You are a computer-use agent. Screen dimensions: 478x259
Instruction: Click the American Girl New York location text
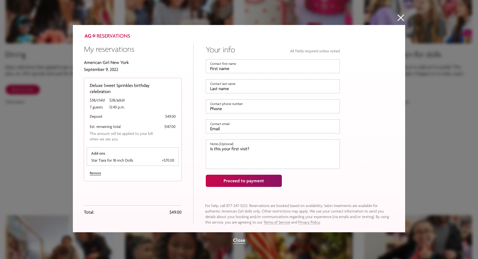pyautogui.click(x=106, y=62)
